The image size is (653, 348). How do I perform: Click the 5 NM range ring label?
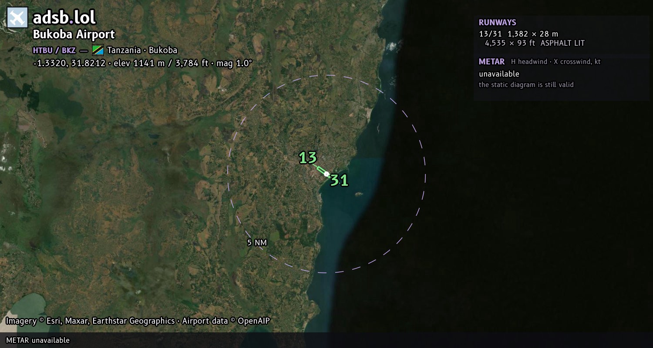(257, 243)
